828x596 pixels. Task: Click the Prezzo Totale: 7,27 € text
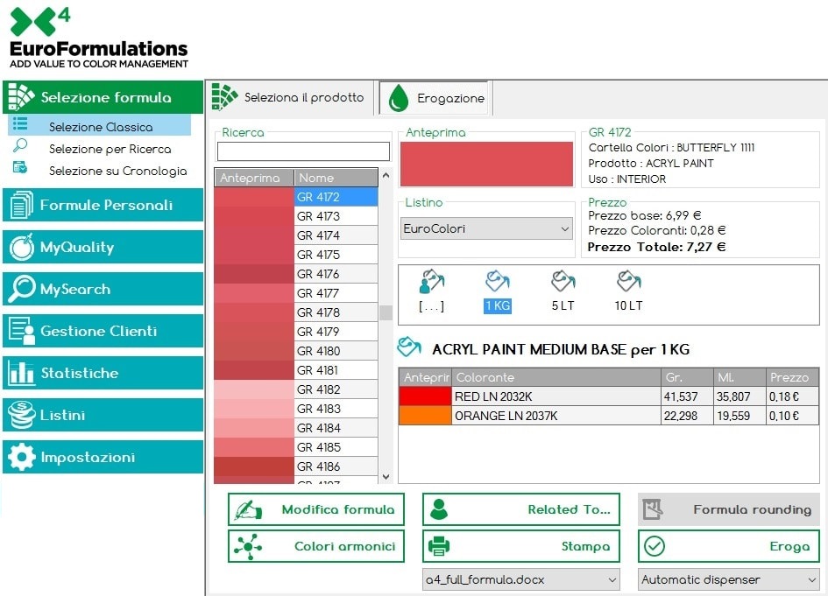[x=657, y=247]
